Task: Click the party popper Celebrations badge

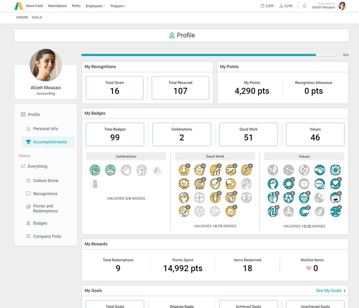Action: coord(95,170)
